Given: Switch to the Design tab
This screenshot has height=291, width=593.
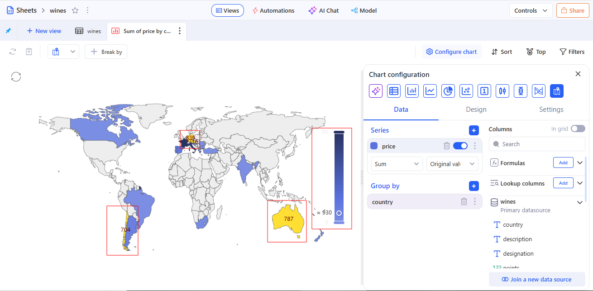Looking at the screenshot, I should (x=476, y=110).
